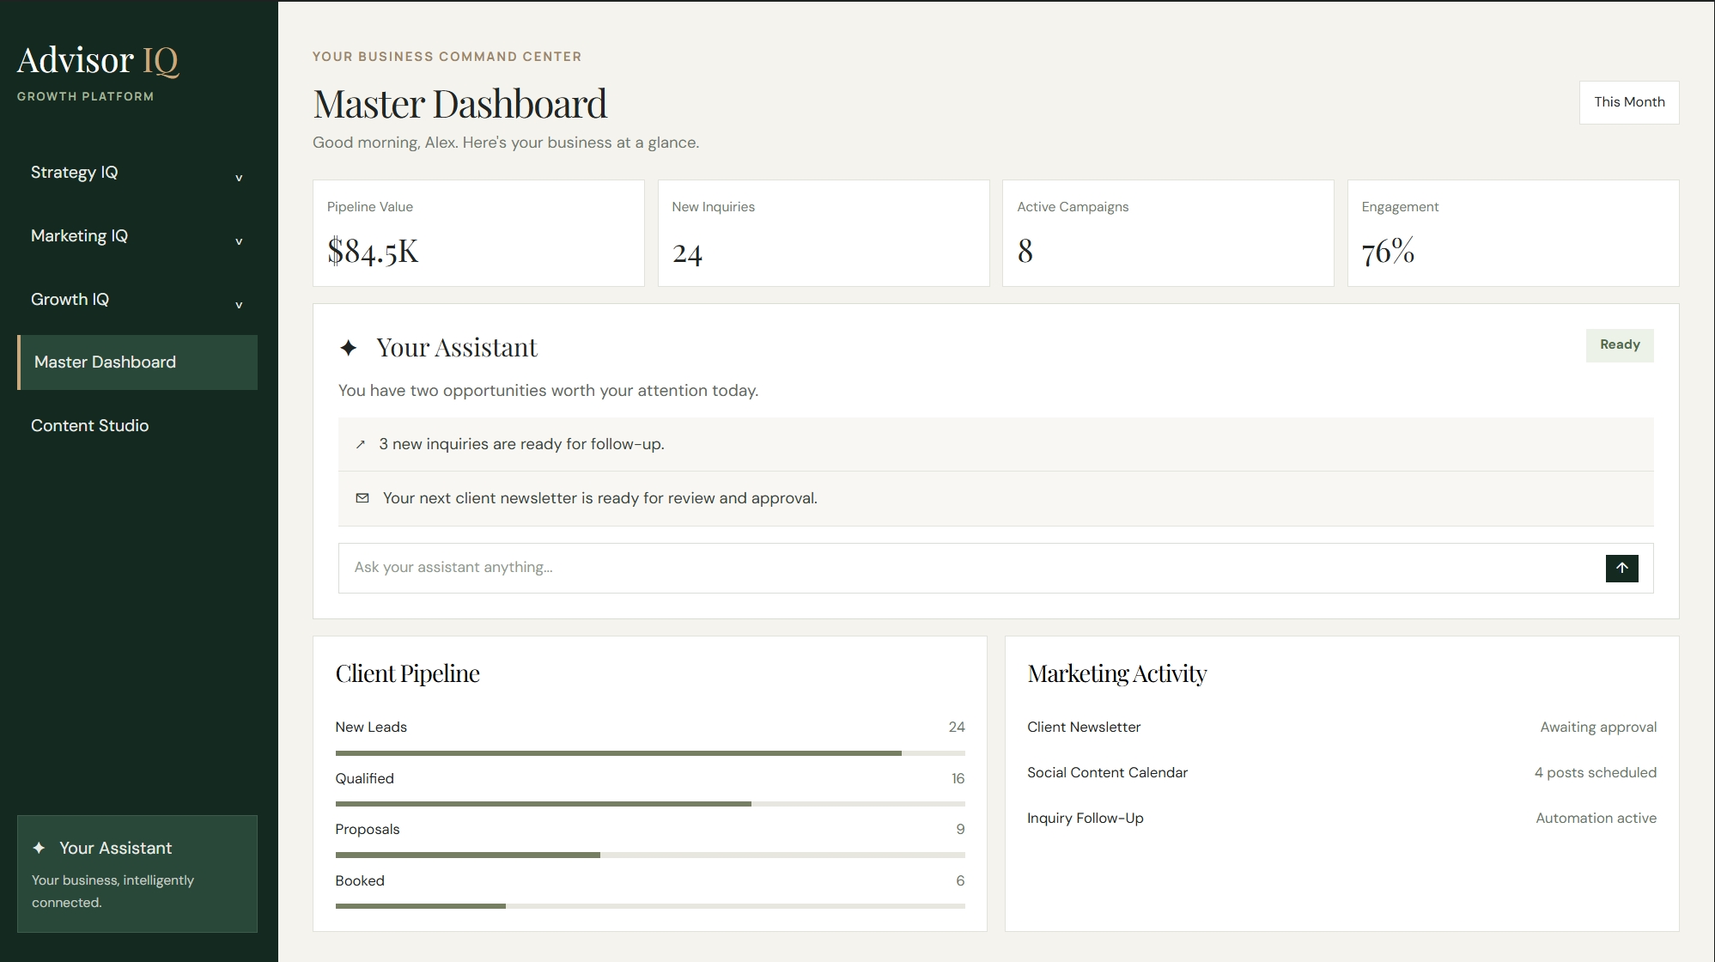Click the envelope icon beside newsletter notice

click(362, 498)
